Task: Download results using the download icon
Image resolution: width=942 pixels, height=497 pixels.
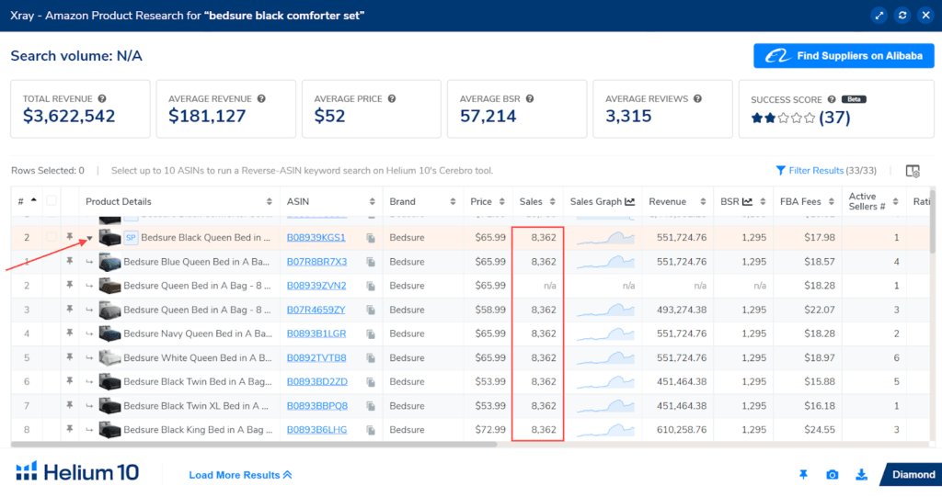Action: pos(862,474)
